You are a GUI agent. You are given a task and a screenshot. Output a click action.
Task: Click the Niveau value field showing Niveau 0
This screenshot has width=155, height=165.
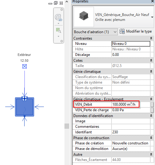(x=131, y=44)
